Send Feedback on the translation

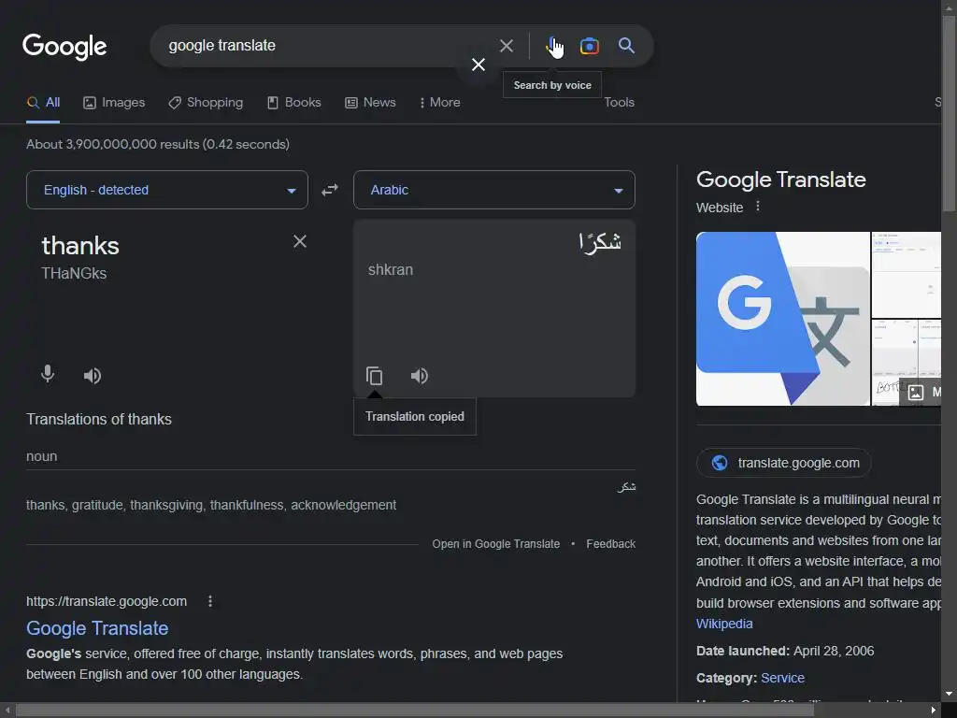(x=611, y=544)
